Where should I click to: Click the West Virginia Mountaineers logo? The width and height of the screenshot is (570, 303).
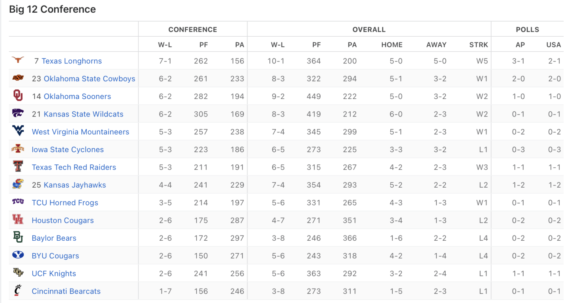point(18,131)
